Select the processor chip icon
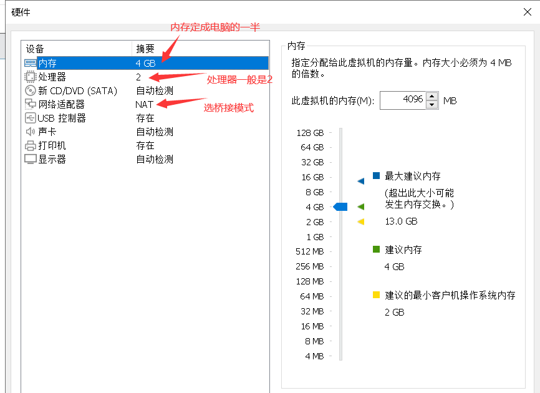The width and height of the screenshot is (540, 393). [x=31, y=77]
